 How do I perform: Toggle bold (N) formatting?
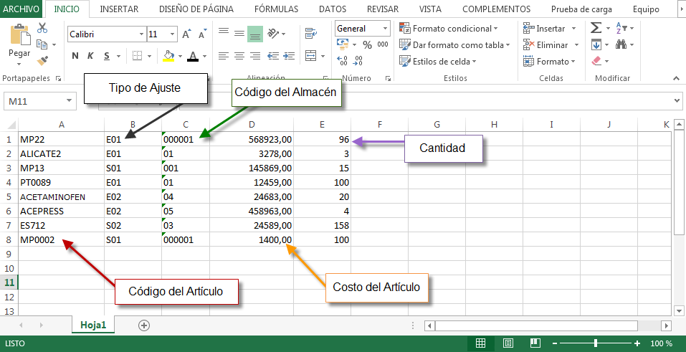pyautogui.click(x=75, y=56)
